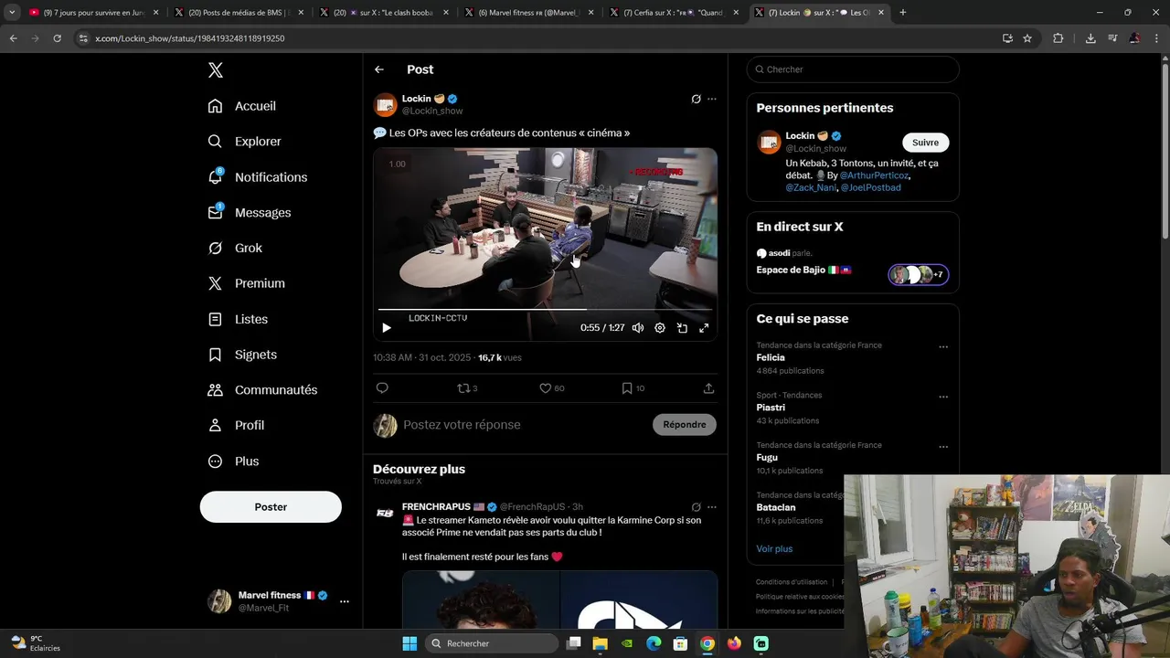This screenshot has width=1170, height=658.
Task: Follow Lockin with the Suivre button
Action: [925, 143]
